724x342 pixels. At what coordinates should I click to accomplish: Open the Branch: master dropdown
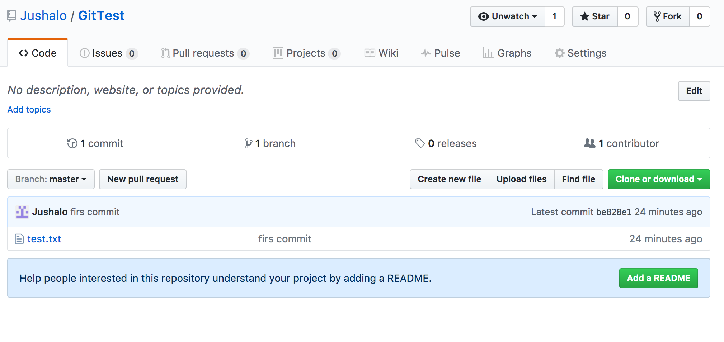[x=51, y=179]
